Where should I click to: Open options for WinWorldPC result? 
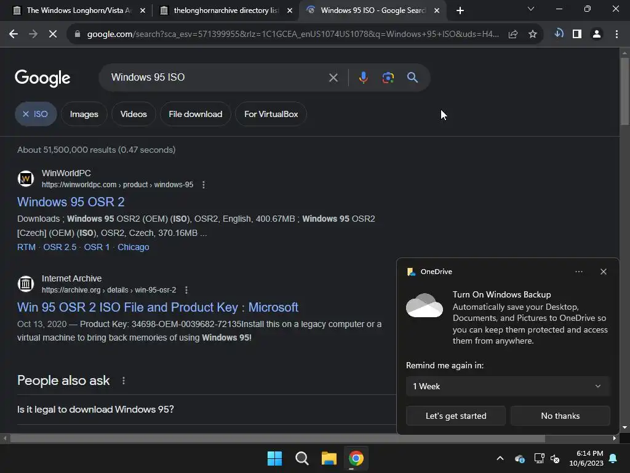tap(203, 185)
